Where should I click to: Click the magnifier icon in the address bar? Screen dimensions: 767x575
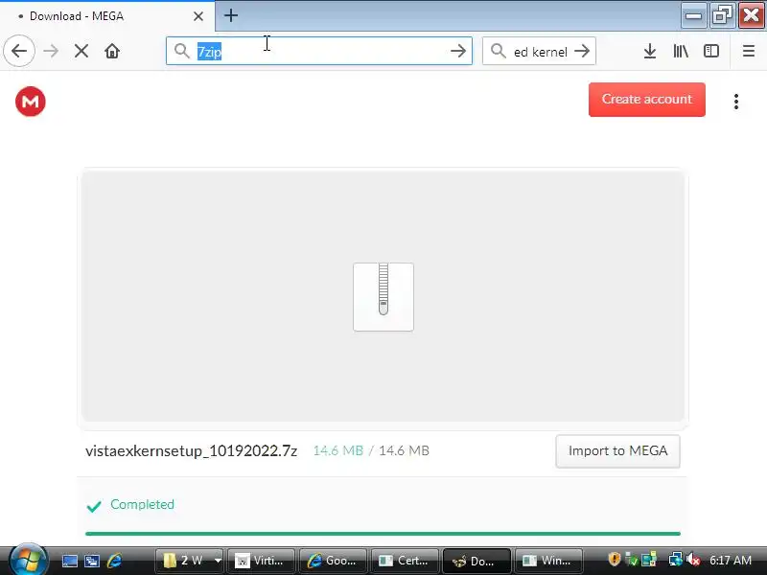(181, 51)
